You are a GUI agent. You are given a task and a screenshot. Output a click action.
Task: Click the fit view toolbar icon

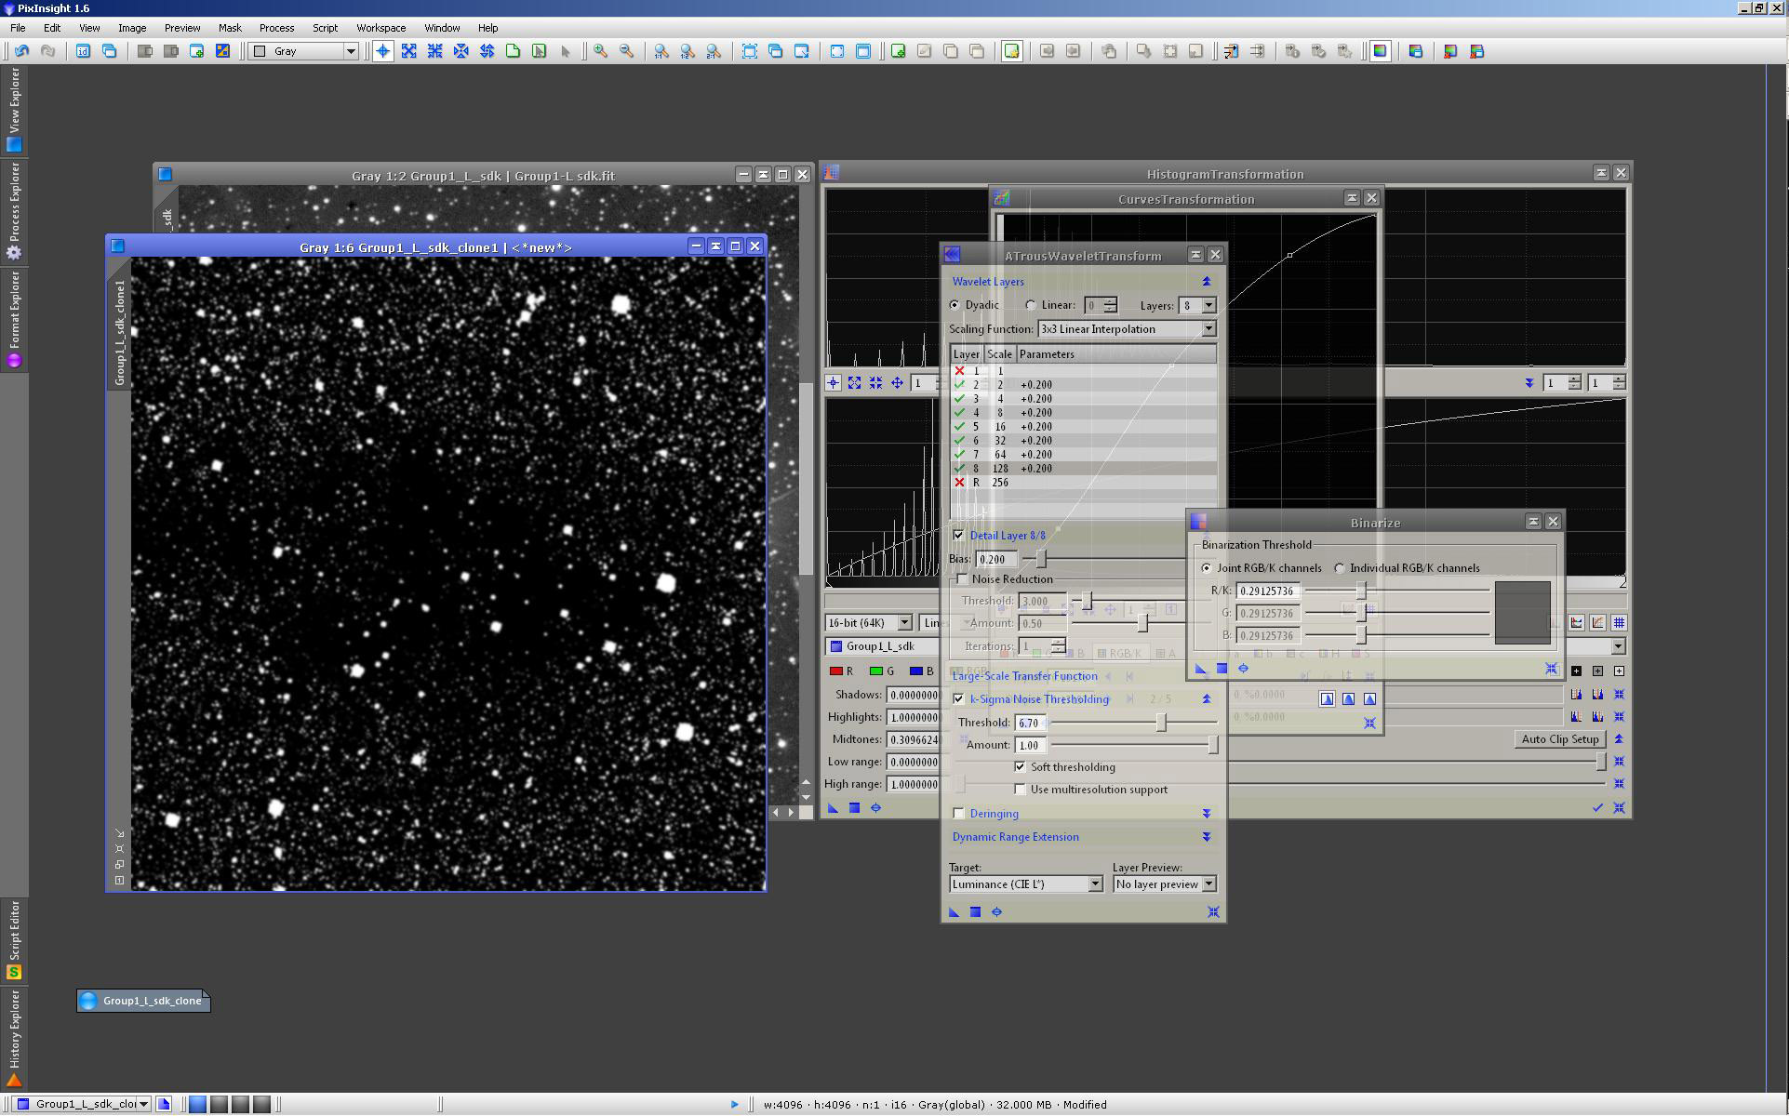pos(750,51)
